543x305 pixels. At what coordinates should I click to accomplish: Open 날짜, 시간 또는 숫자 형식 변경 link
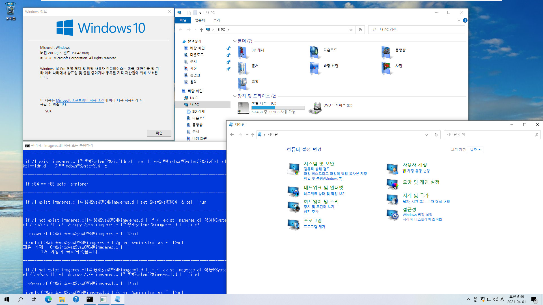(426, 202)
